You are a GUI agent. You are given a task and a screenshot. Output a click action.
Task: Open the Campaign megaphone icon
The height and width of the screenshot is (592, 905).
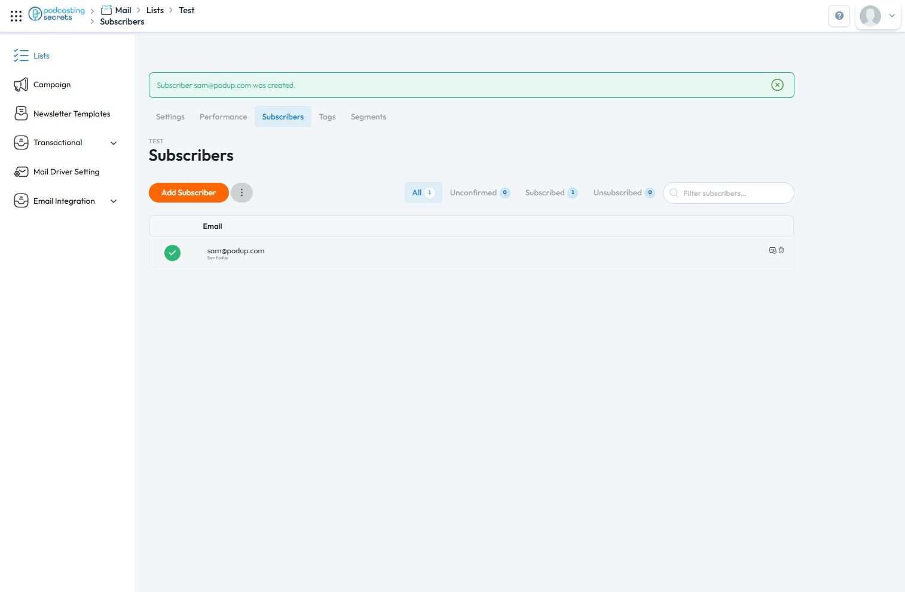(21, 85)
